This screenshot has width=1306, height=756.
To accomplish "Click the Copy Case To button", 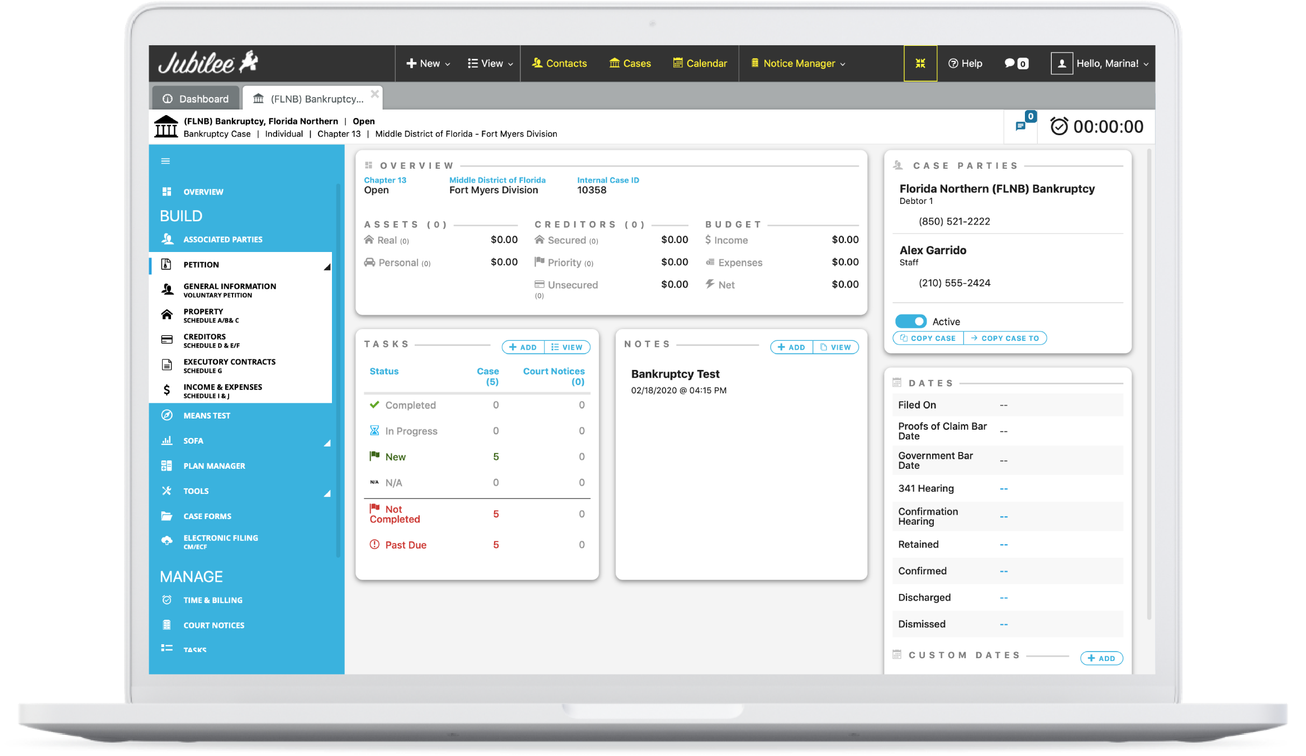I will coord(1005,338).
